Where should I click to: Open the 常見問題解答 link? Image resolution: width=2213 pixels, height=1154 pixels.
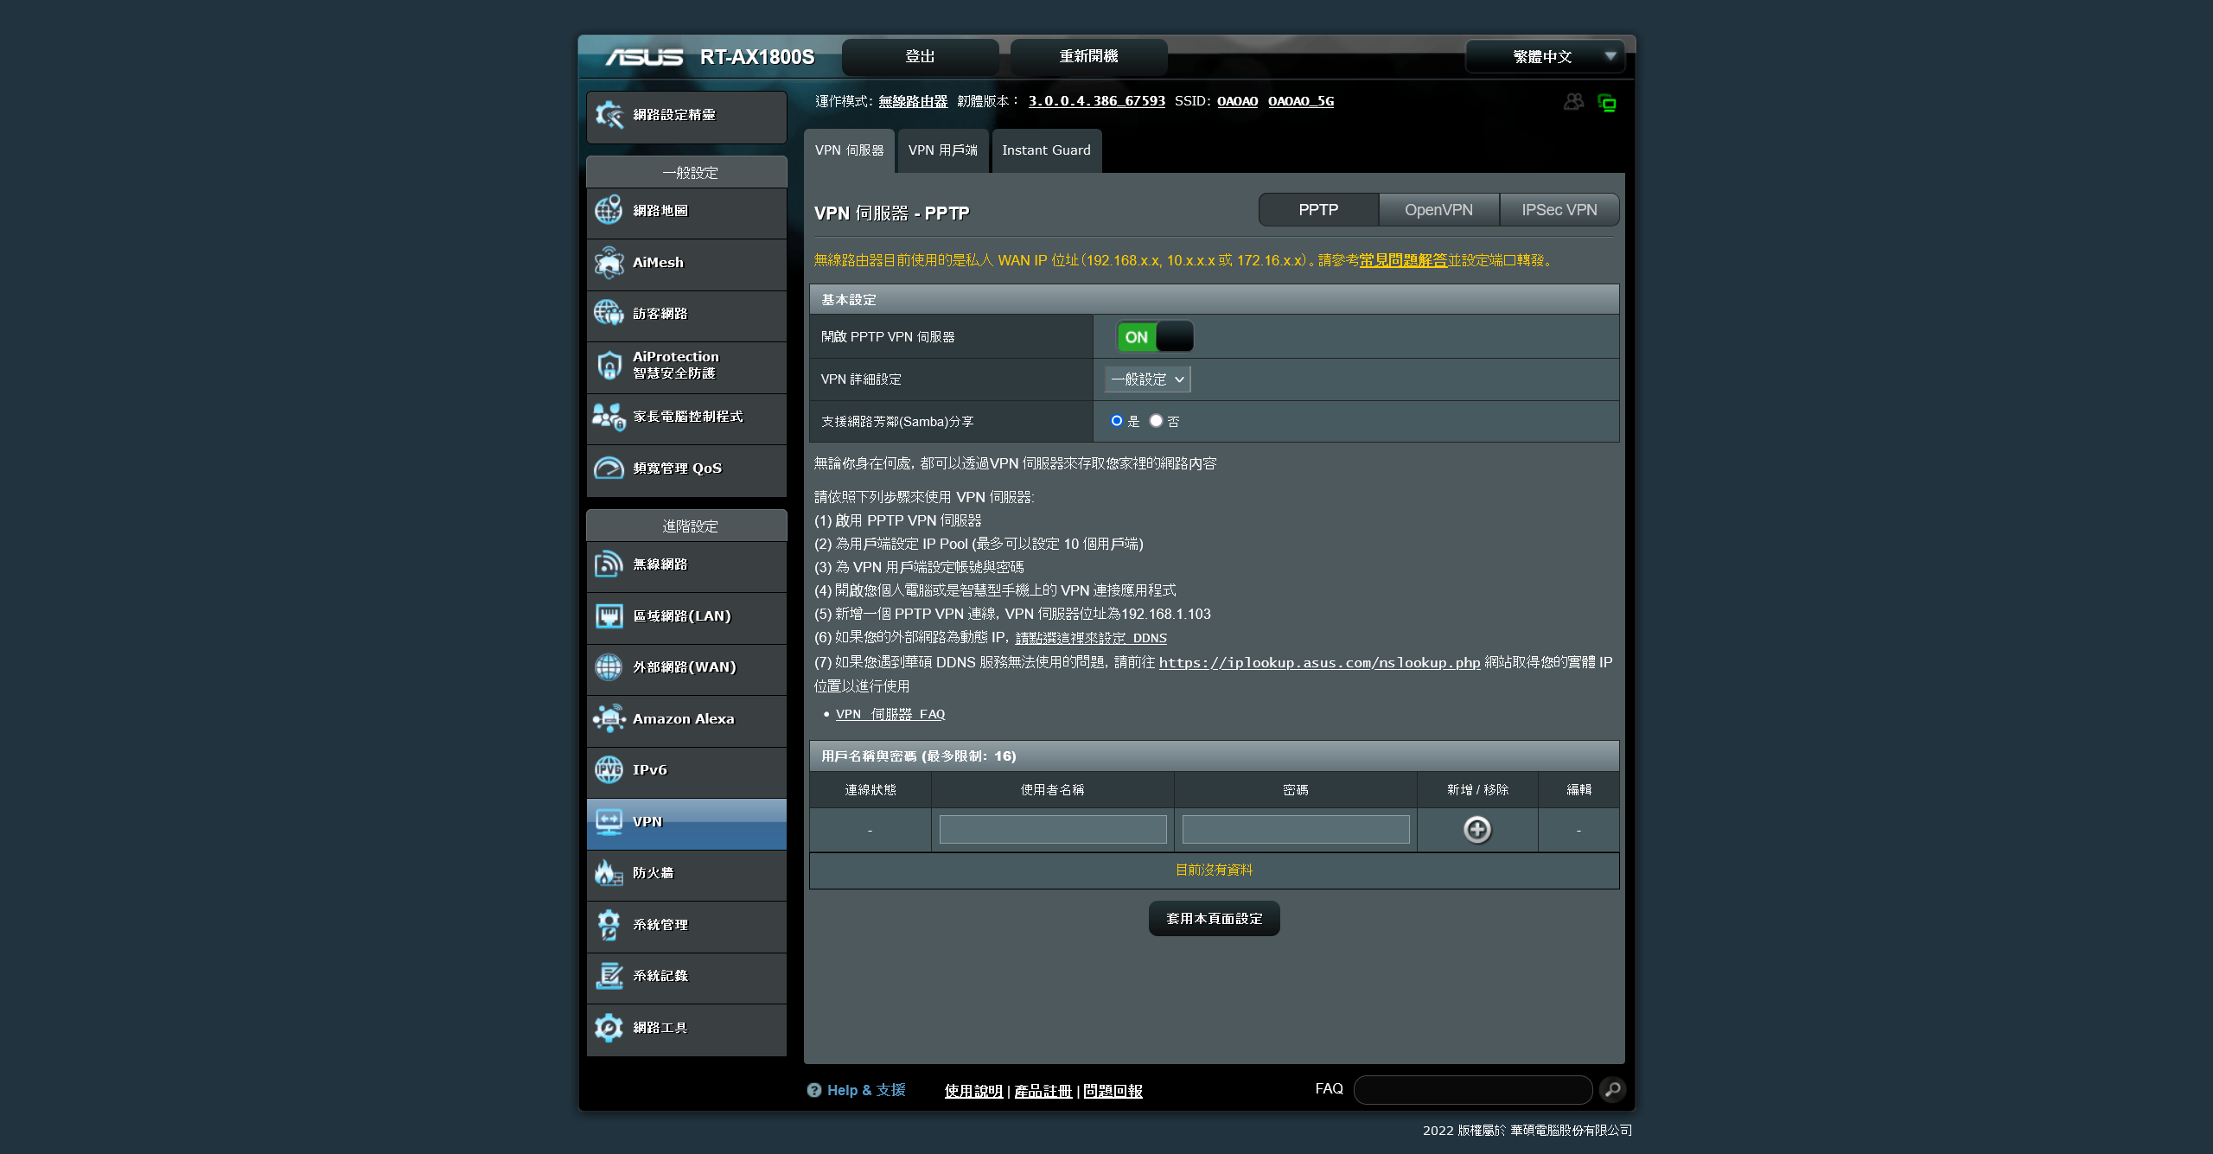(1403, 260)
